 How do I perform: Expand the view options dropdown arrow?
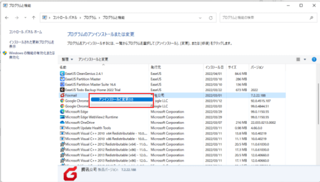click(305, 59)
